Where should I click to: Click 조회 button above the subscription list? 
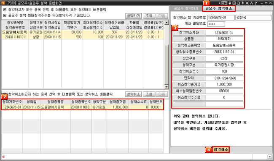click(149, 16)
